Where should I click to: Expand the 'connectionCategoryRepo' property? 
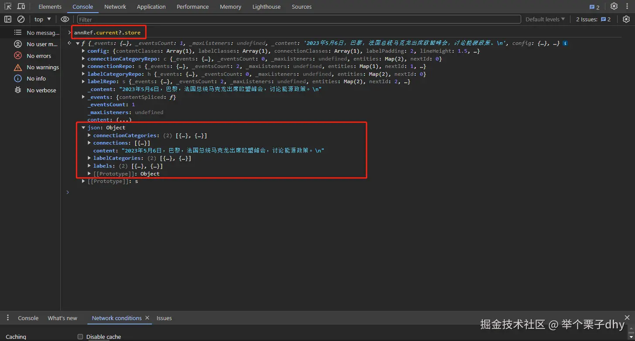[x=84, y=59]
